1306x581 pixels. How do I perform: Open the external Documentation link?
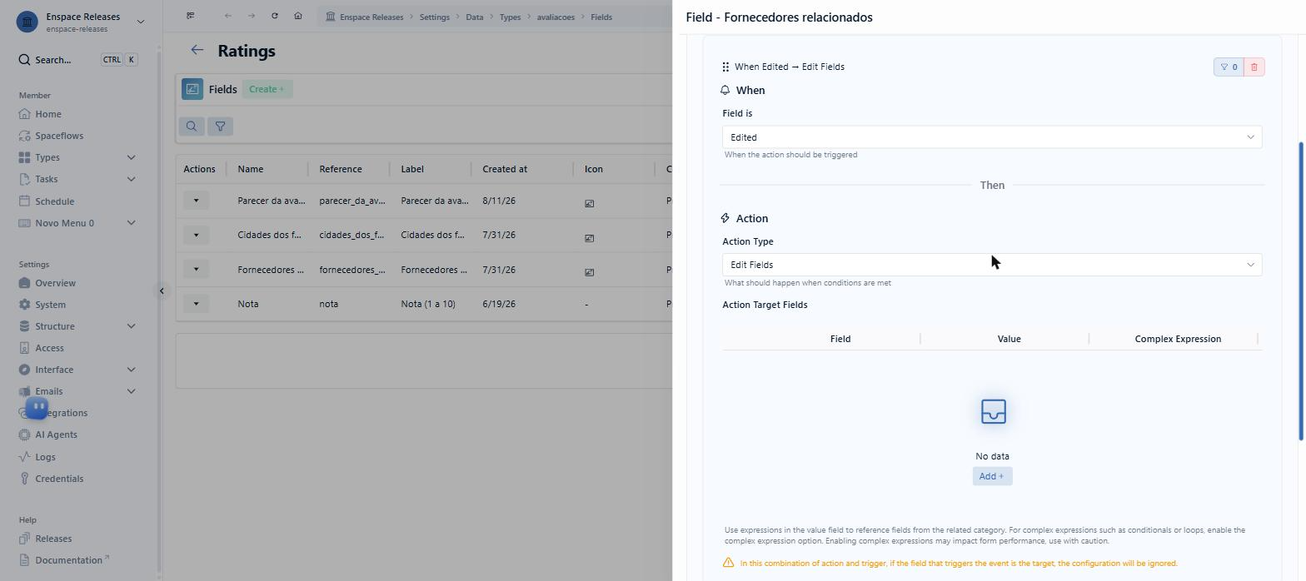(x=72, y=560)
